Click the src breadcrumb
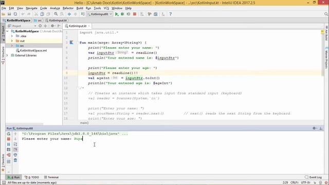Screen dimensions: 329x185 [x=38, y=21]
